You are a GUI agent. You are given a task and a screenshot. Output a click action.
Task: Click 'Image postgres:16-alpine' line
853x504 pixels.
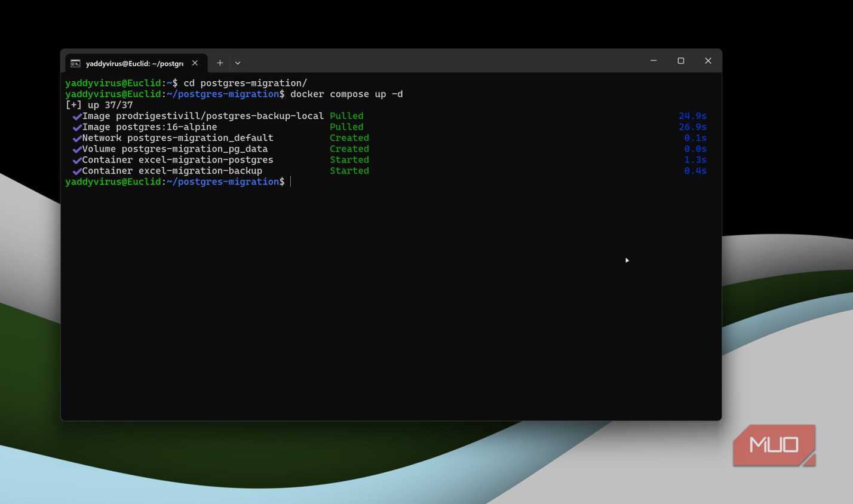[x=150, y=127]
